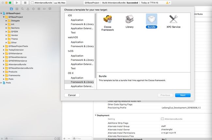The image size is (212, 140).
Task: Select the Theme folder
Action: coord(14,39)
